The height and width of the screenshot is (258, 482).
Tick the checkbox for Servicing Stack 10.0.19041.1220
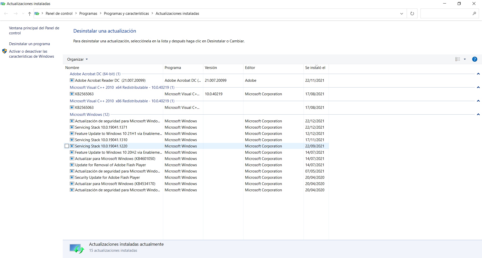click(x=67, y=146)
